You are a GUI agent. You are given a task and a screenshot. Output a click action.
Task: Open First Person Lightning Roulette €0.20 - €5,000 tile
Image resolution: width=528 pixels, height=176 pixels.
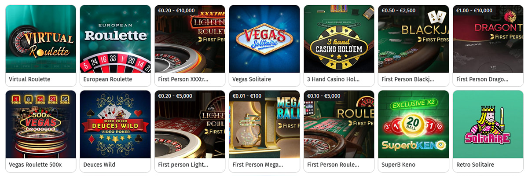click(x=190, y=124)
